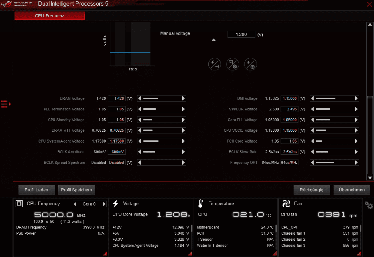This screenshot has height=257, width=374.
Task: Increase BCLK Amplitude right arrow
Action: [x=184, y=152]
